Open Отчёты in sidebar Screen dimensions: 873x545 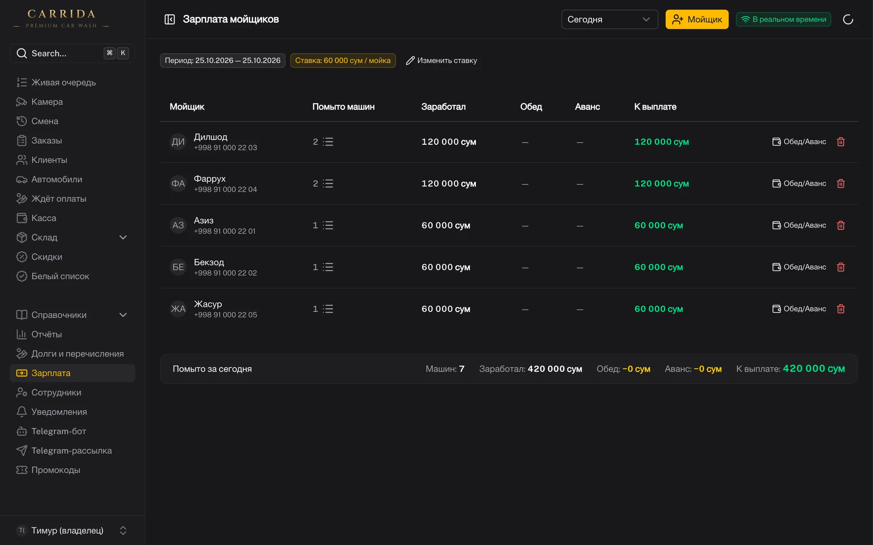pos(72,334)
